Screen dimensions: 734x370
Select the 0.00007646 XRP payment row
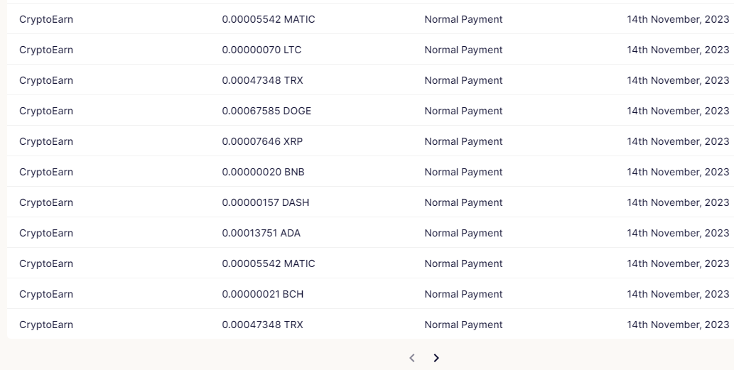click(x=370, y=141)
